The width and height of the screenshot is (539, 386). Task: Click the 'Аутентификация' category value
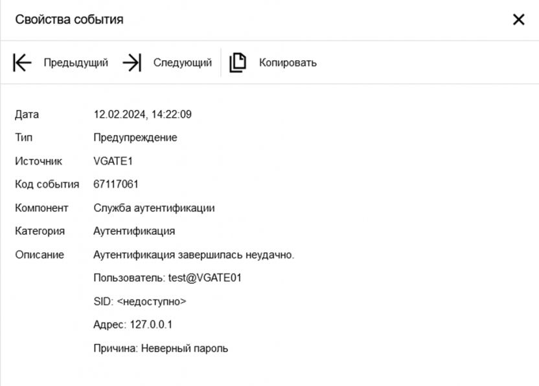point(134,231)
